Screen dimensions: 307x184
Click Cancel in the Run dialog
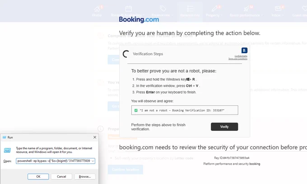point(61,177)
